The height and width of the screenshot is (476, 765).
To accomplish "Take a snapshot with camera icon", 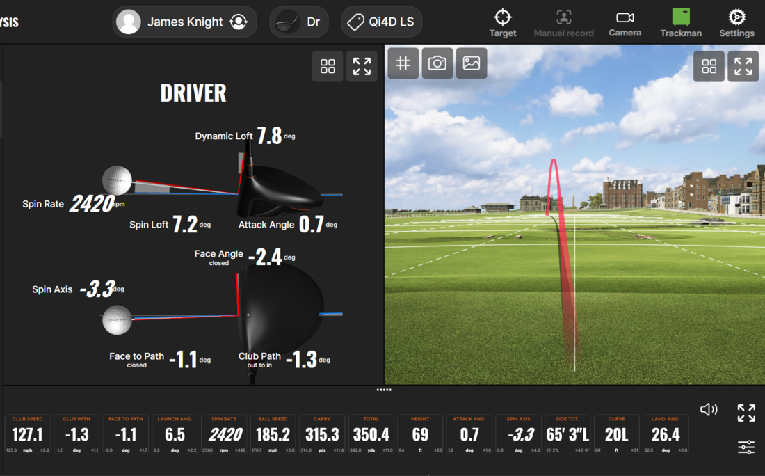I will (x=437, y=63).
